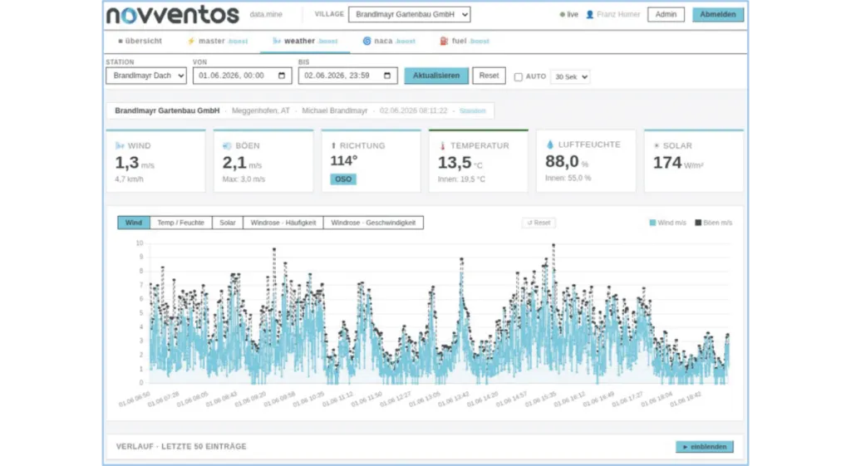851x466 pixels.
Task: Open calendar picker in the BIS date field
Action: pyautogui.click(x=387, y=76)
